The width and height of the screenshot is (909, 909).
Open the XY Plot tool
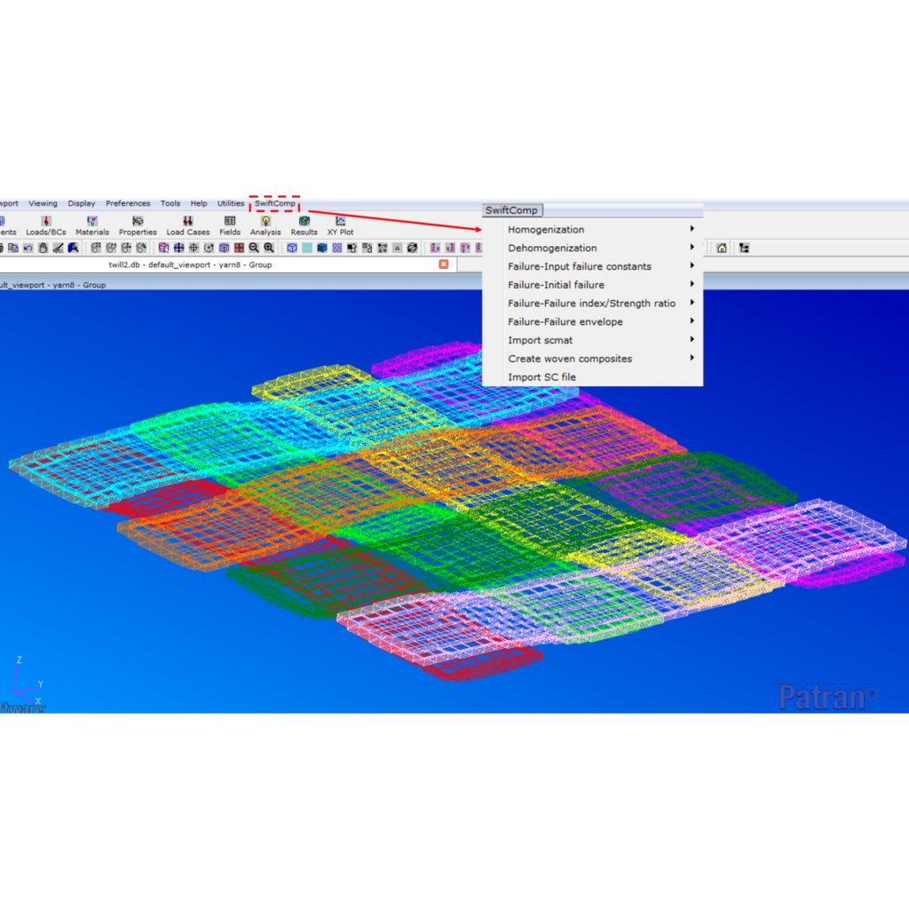(x=339, y=225)
